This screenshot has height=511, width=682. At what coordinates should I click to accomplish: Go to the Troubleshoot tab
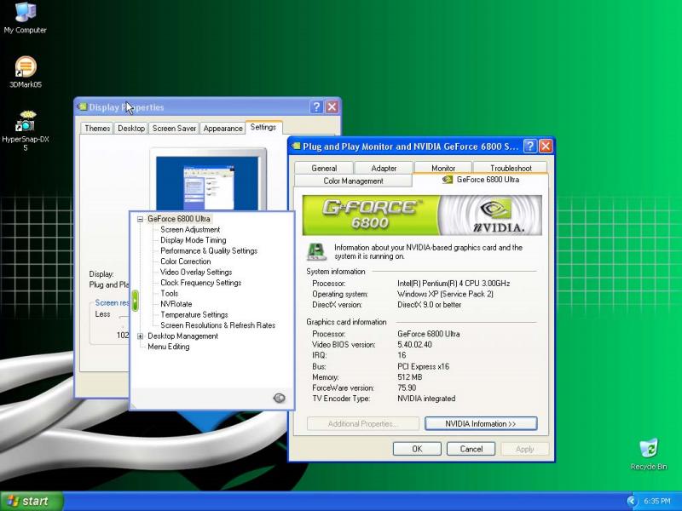tap(511, 168)
